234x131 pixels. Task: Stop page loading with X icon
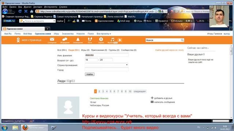coord(26,11)
